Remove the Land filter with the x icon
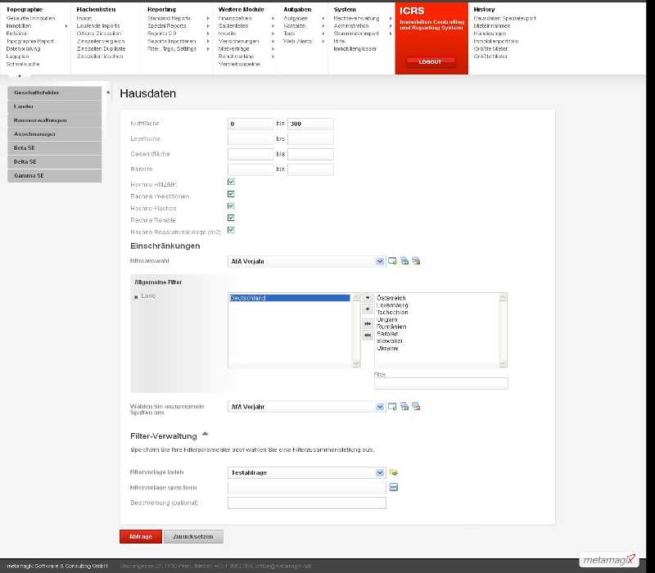 click(136, 297)
